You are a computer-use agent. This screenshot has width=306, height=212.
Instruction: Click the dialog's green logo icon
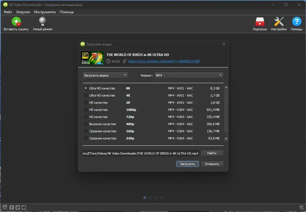pos(83,44)
